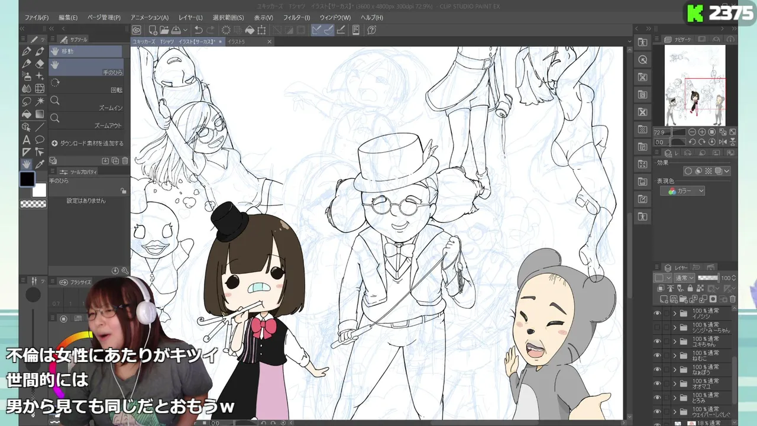757x426 pixels.
Task: Toggle snap to ruler in command bar
Action: pyautogui.click(x=316, y=30)
